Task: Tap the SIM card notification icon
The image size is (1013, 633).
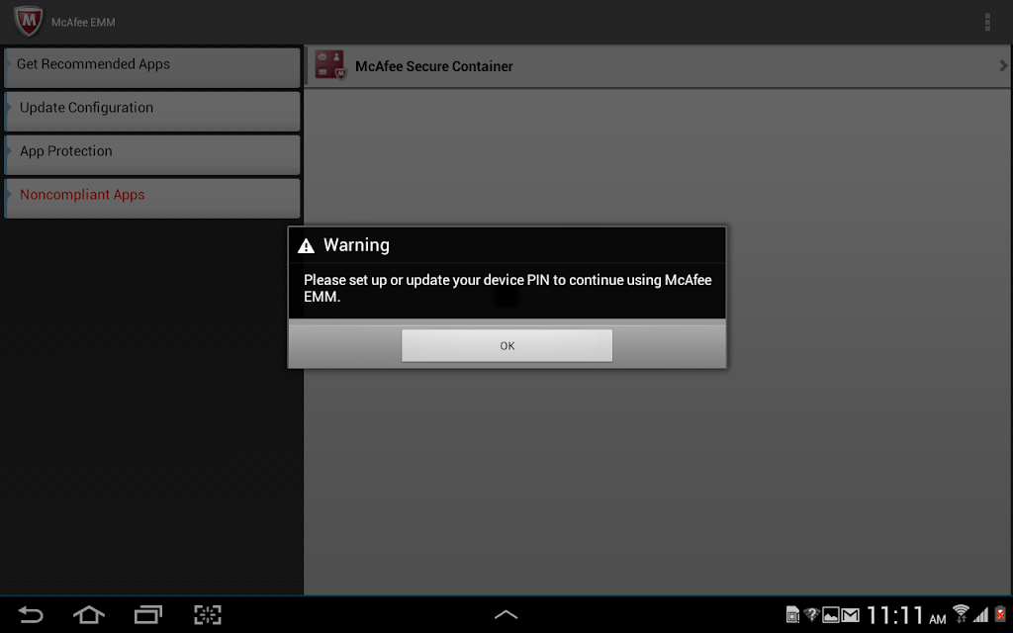Action: tap(792, 615)
